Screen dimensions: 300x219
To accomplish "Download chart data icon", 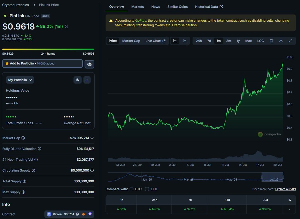I will (281, 41).
